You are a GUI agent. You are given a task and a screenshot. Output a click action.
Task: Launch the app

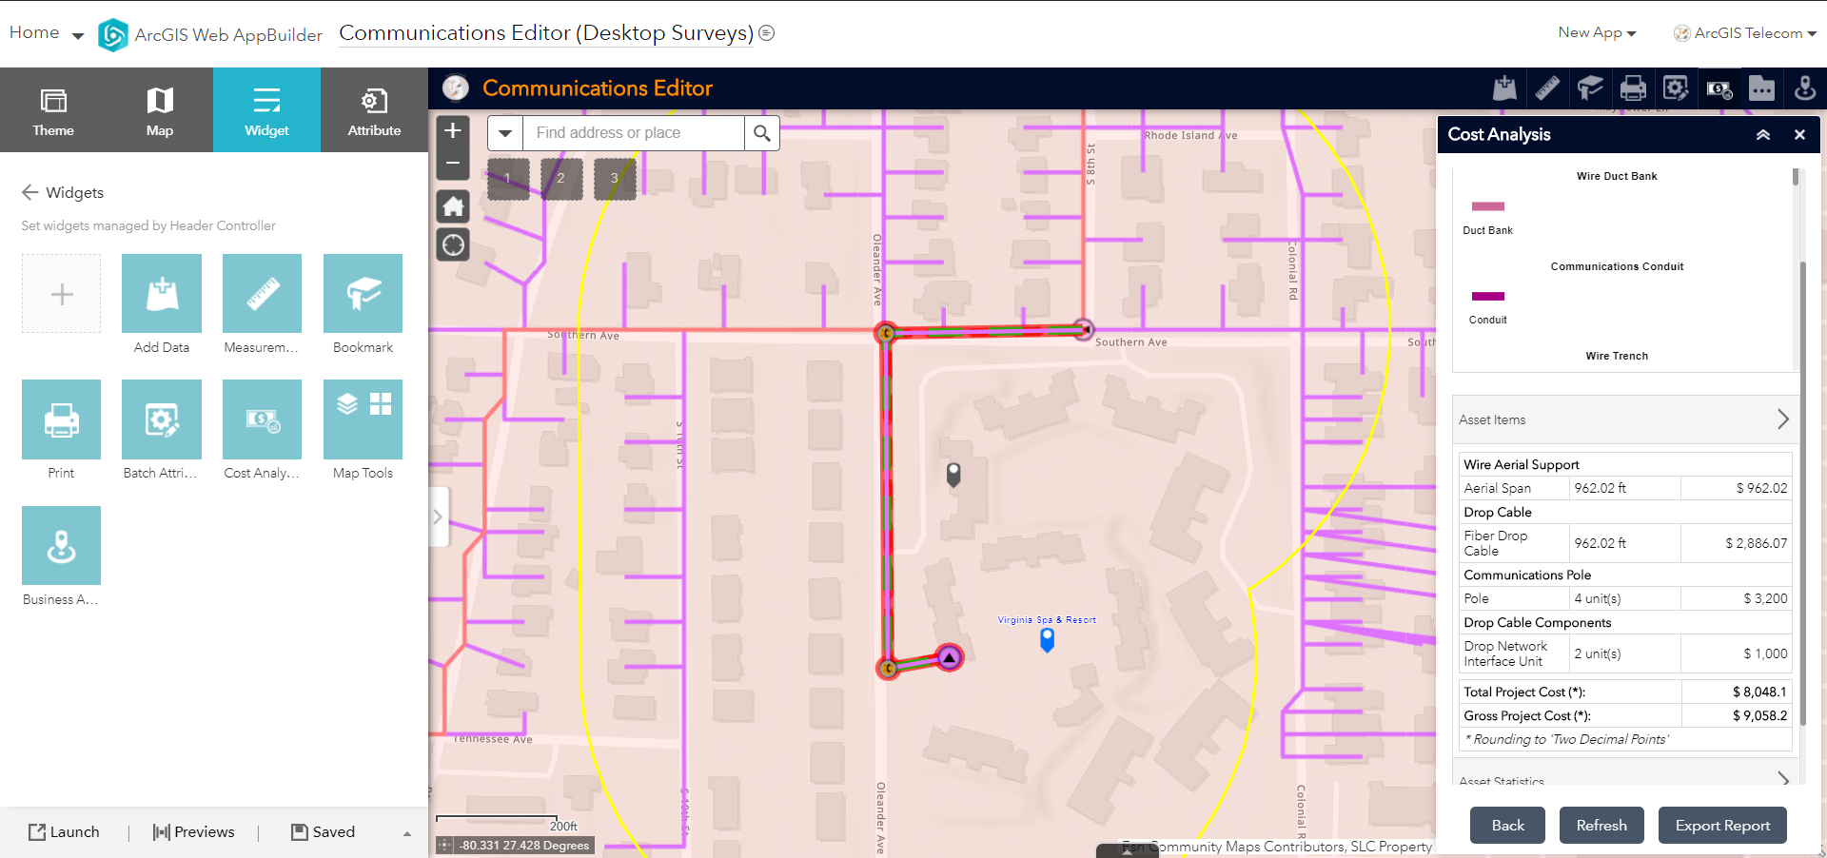[x=64, y=832]
